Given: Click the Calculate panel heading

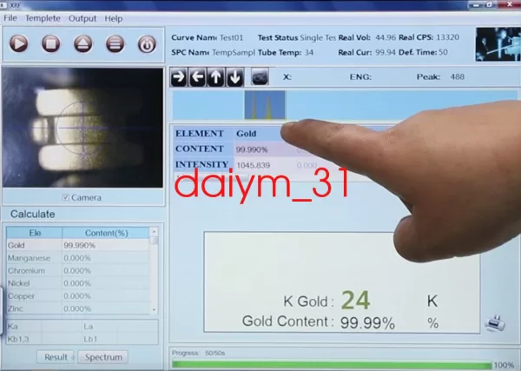Looking at the screenshot, I should [33, 214].
